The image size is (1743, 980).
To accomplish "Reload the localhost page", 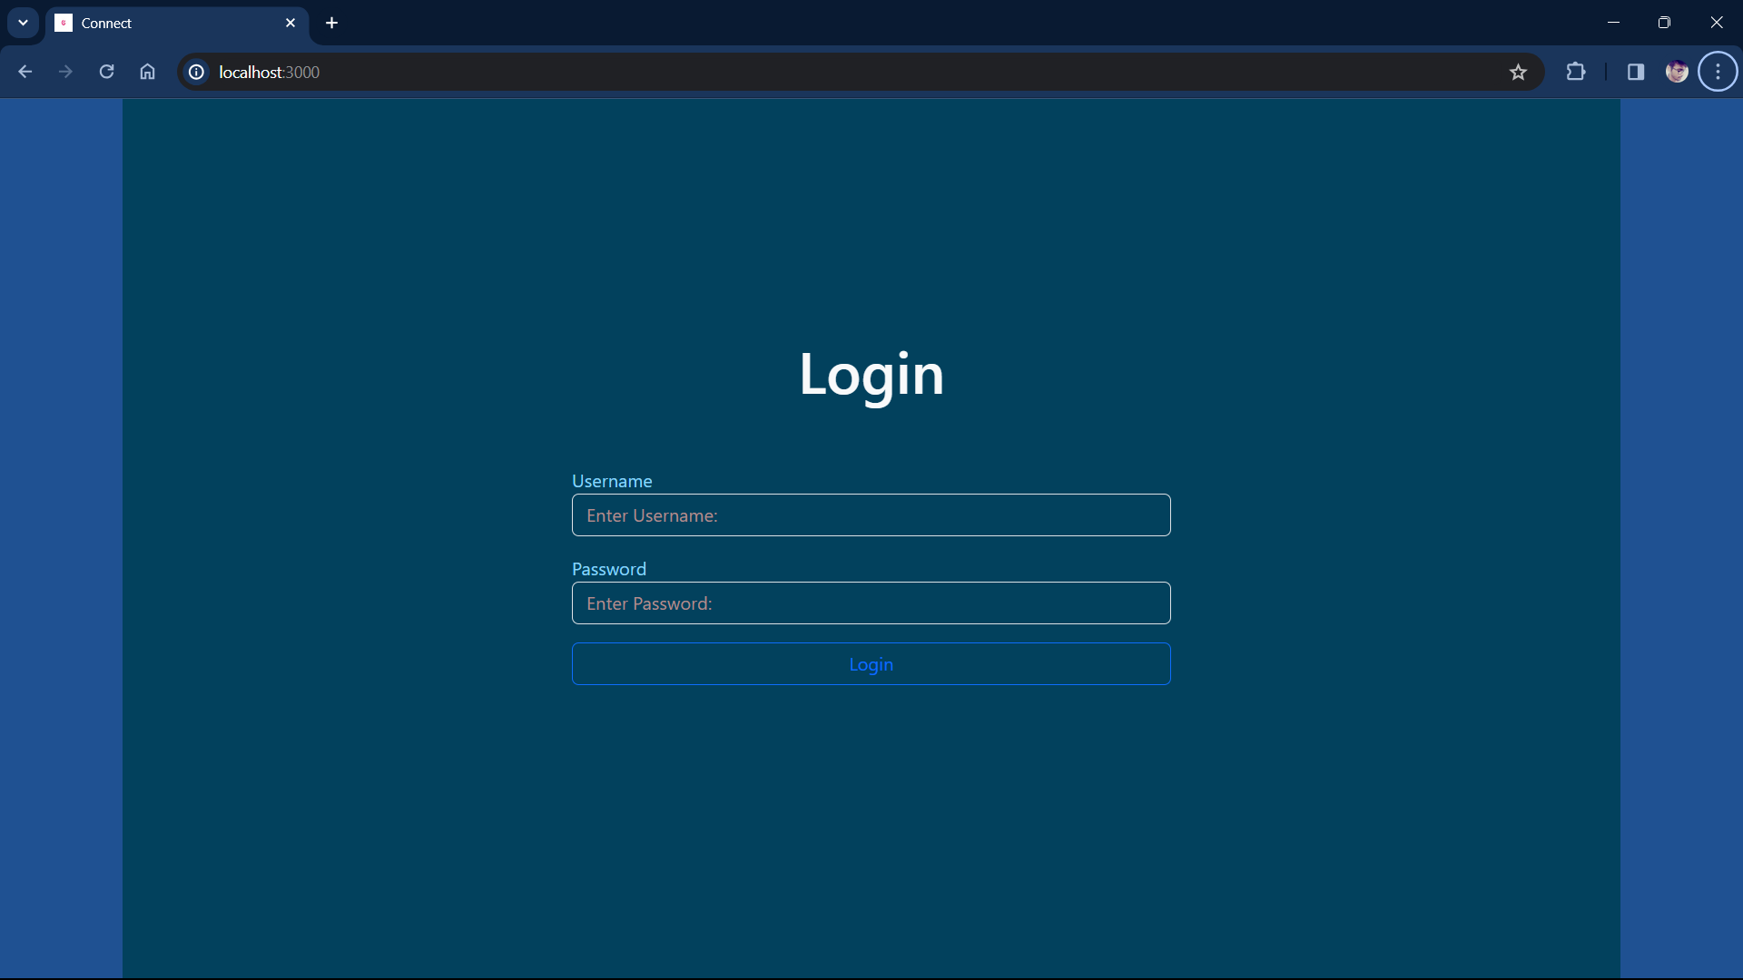I will (106, 72).
